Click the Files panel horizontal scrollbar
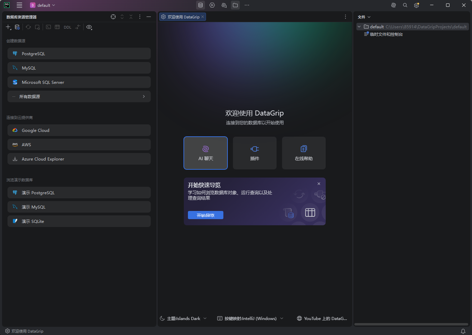This screenshot has height=335, width=472. pyautogui.click(x=411, y=324)
